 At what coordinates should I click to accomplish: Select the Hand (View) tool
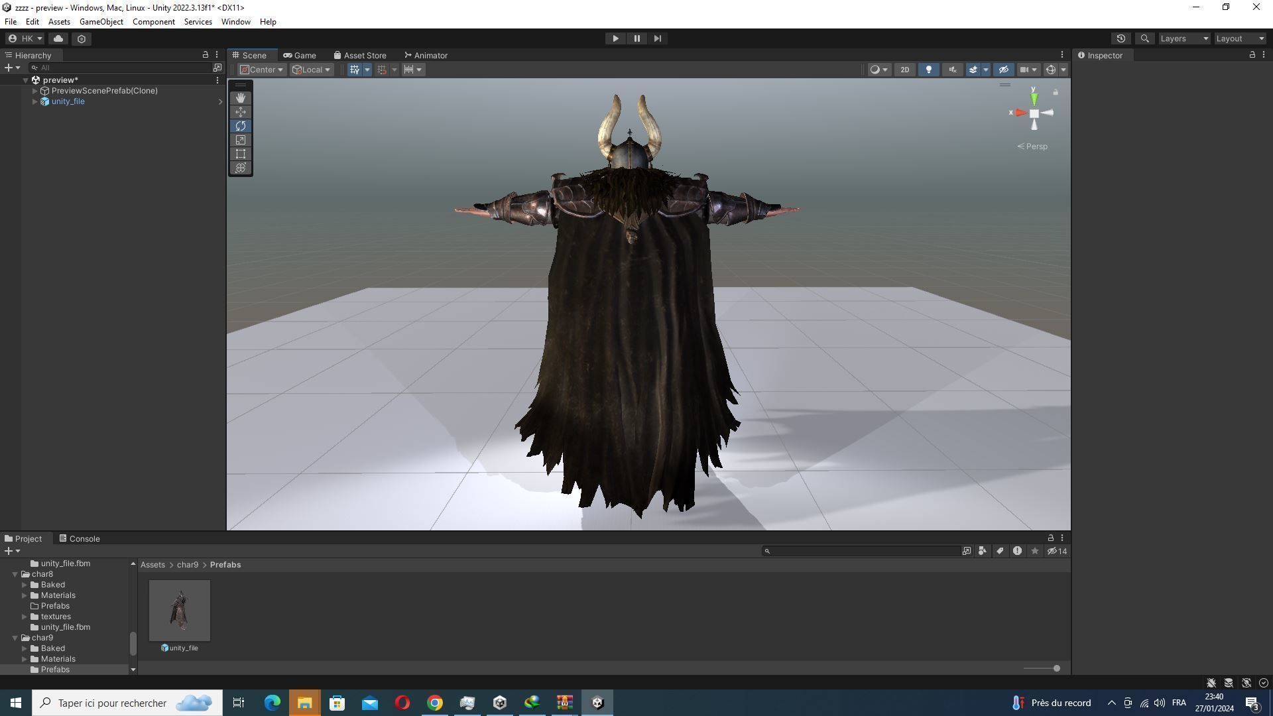pyautogui.click(x=241, y=98)
